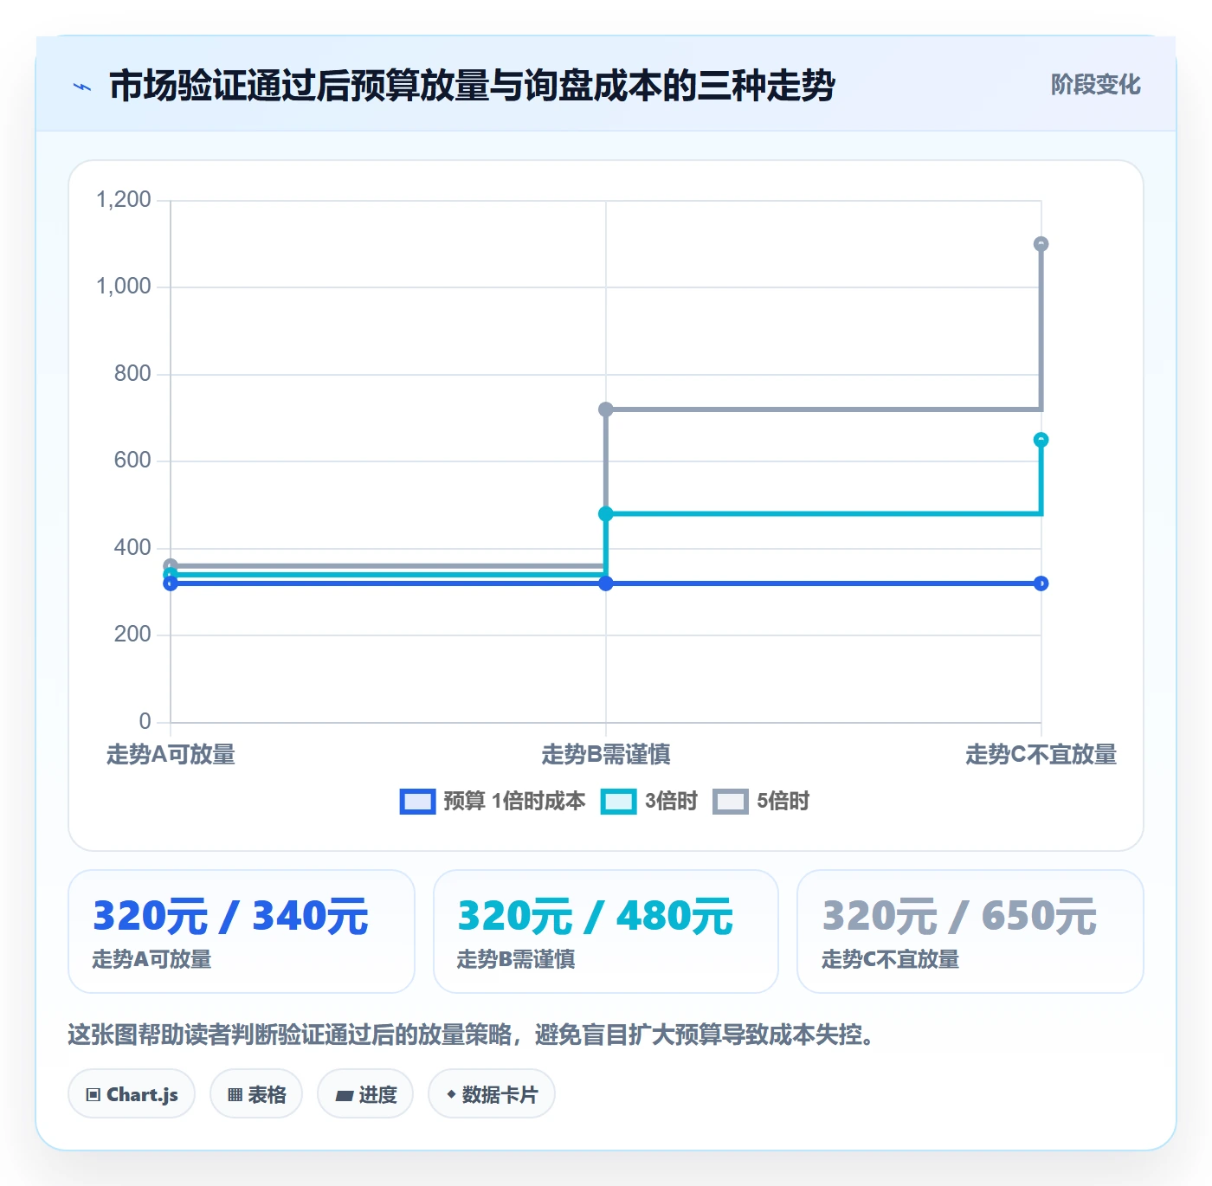Click the square icon in the Chart.js chip
This screenshot has height=1186, width=1212.
coord(93,1095)
